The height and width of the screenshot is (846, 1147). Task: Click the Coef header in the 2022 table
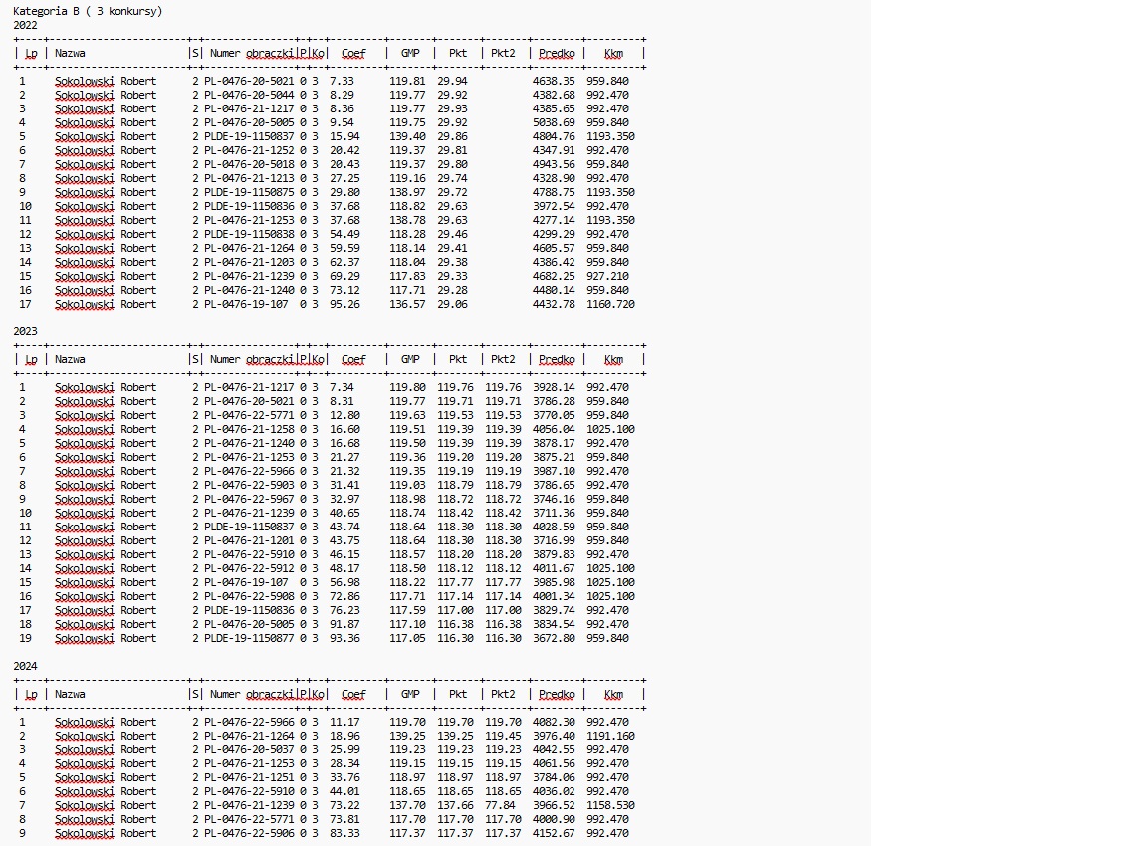point(353,53)
